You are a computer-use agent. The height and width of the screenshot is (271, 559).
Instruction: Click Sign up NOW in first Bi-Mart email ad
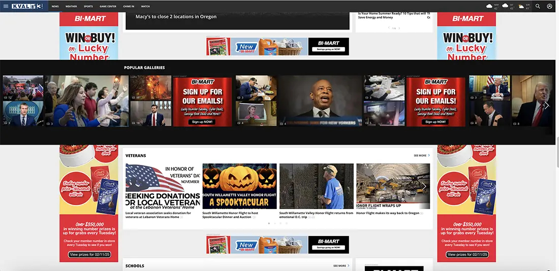click(202, 122)
